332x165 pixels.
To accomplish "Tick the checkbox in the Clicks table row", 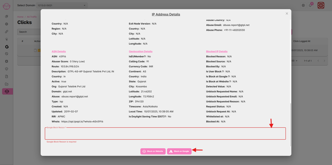I will tap(35, 50).
